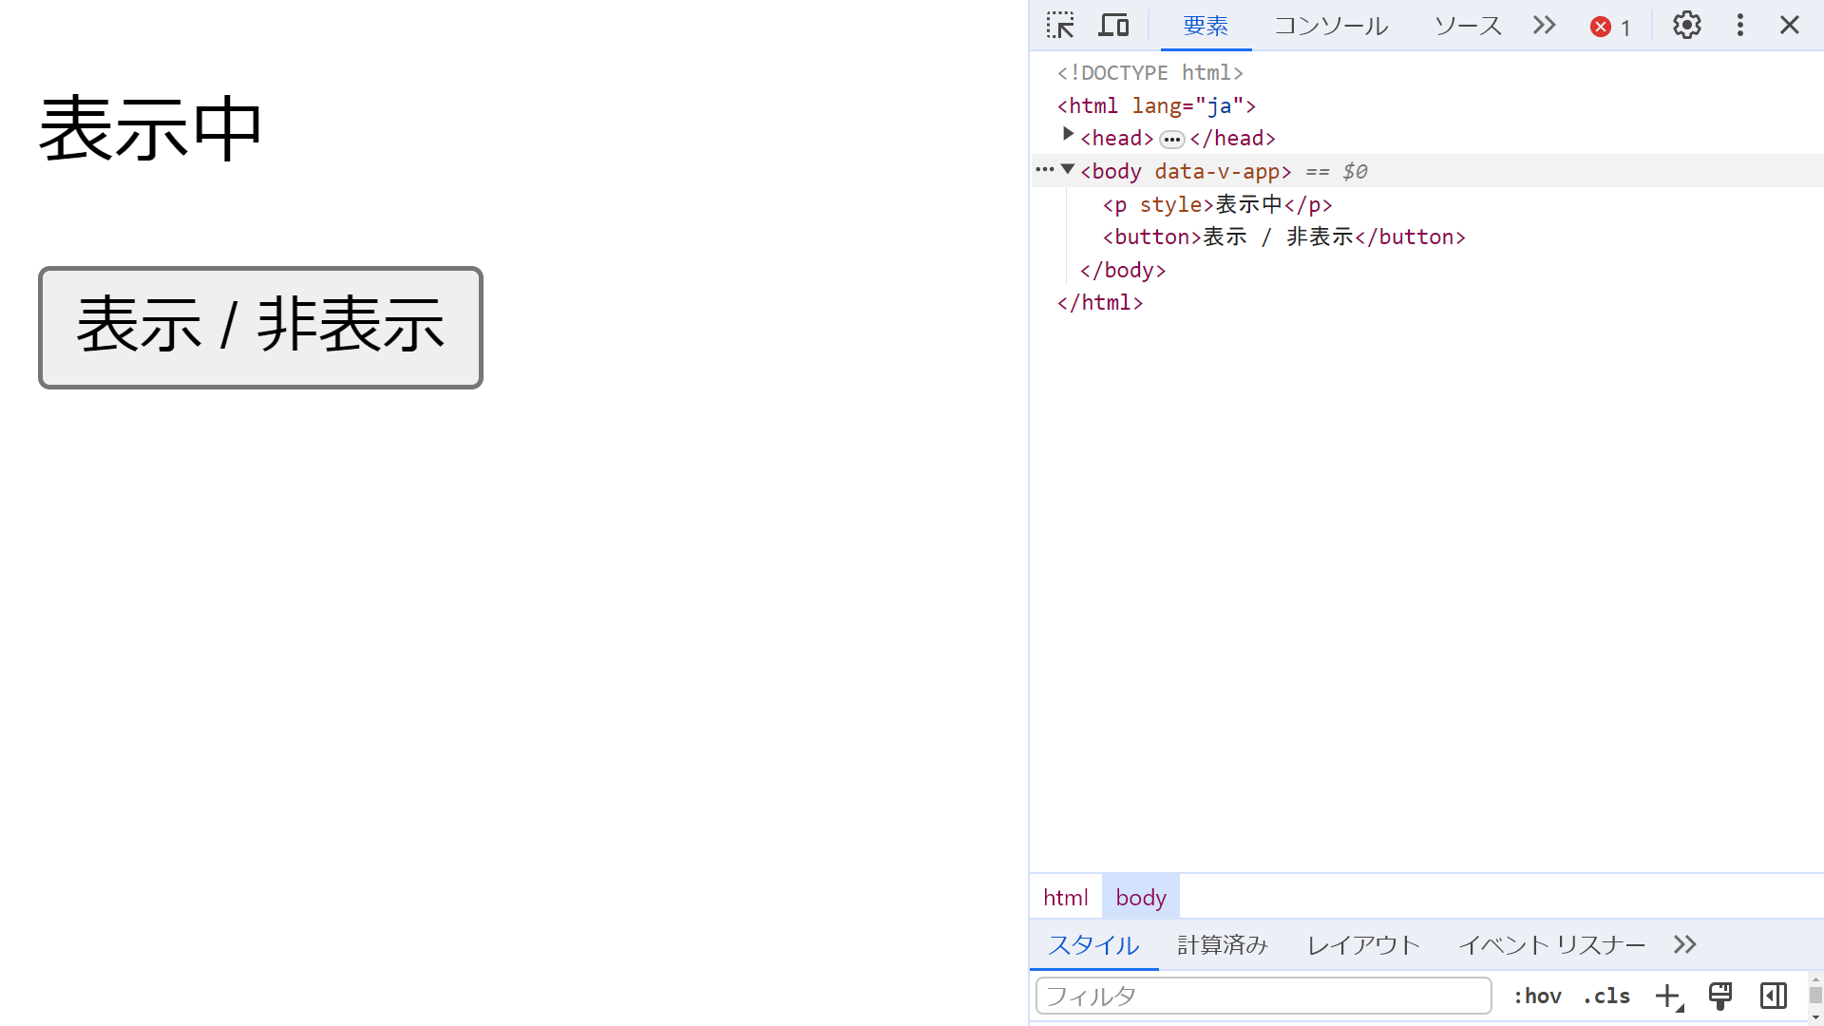Viewport: 1824px width, 1026px height.
Task: Open the rendering emulation paintbrush icon
Action: pyautogui.click(x=1720, y=996)
